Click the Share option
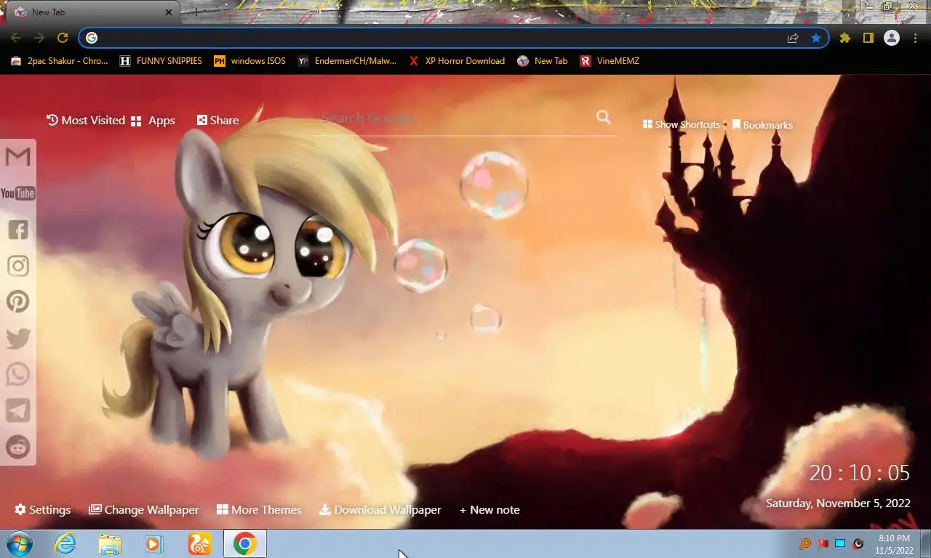Viewport: 931px width, 558px height. (217, 120)
